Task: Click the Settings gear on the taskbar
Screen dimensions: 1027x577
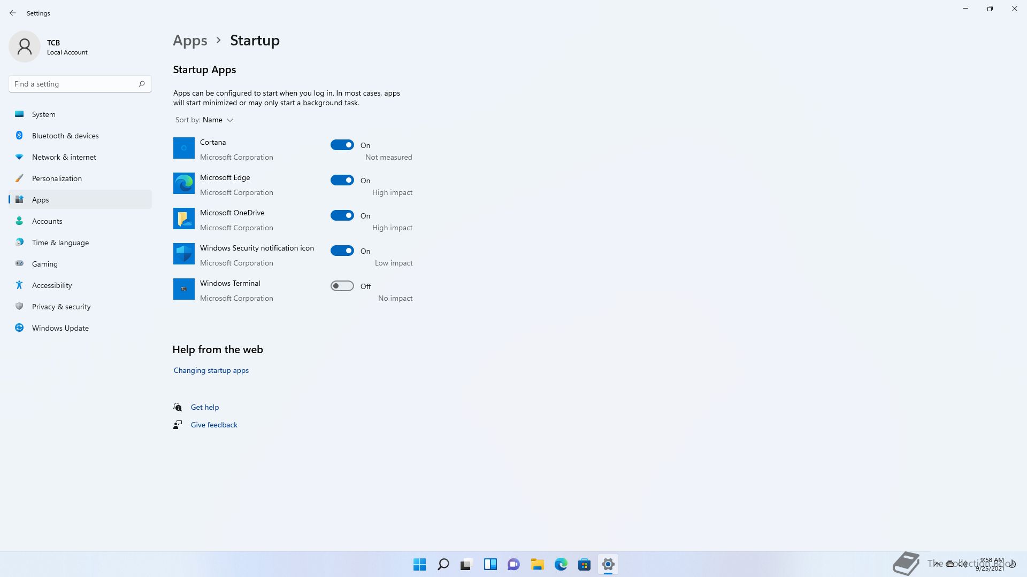Action: click(608, 564)
